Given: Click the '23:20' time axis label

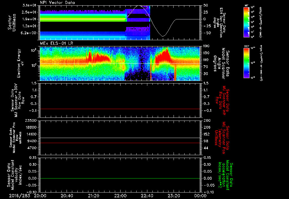Looking at the screenshot, I should click(x=174, y=196).
